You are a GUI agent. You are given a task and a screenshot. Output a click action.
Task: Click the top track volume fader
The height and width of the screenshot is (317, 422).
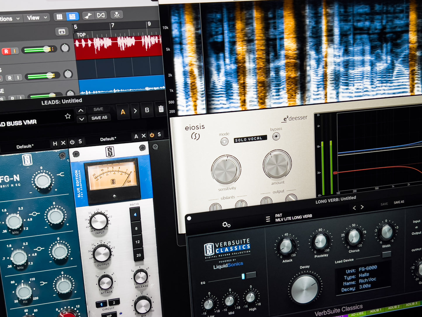[46, 49]
